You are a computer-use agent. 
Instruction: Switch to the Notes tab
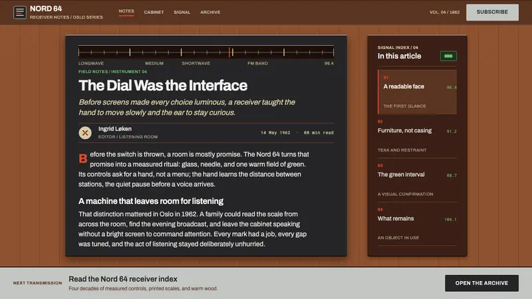pyautogui.click(x=126, y=11)
